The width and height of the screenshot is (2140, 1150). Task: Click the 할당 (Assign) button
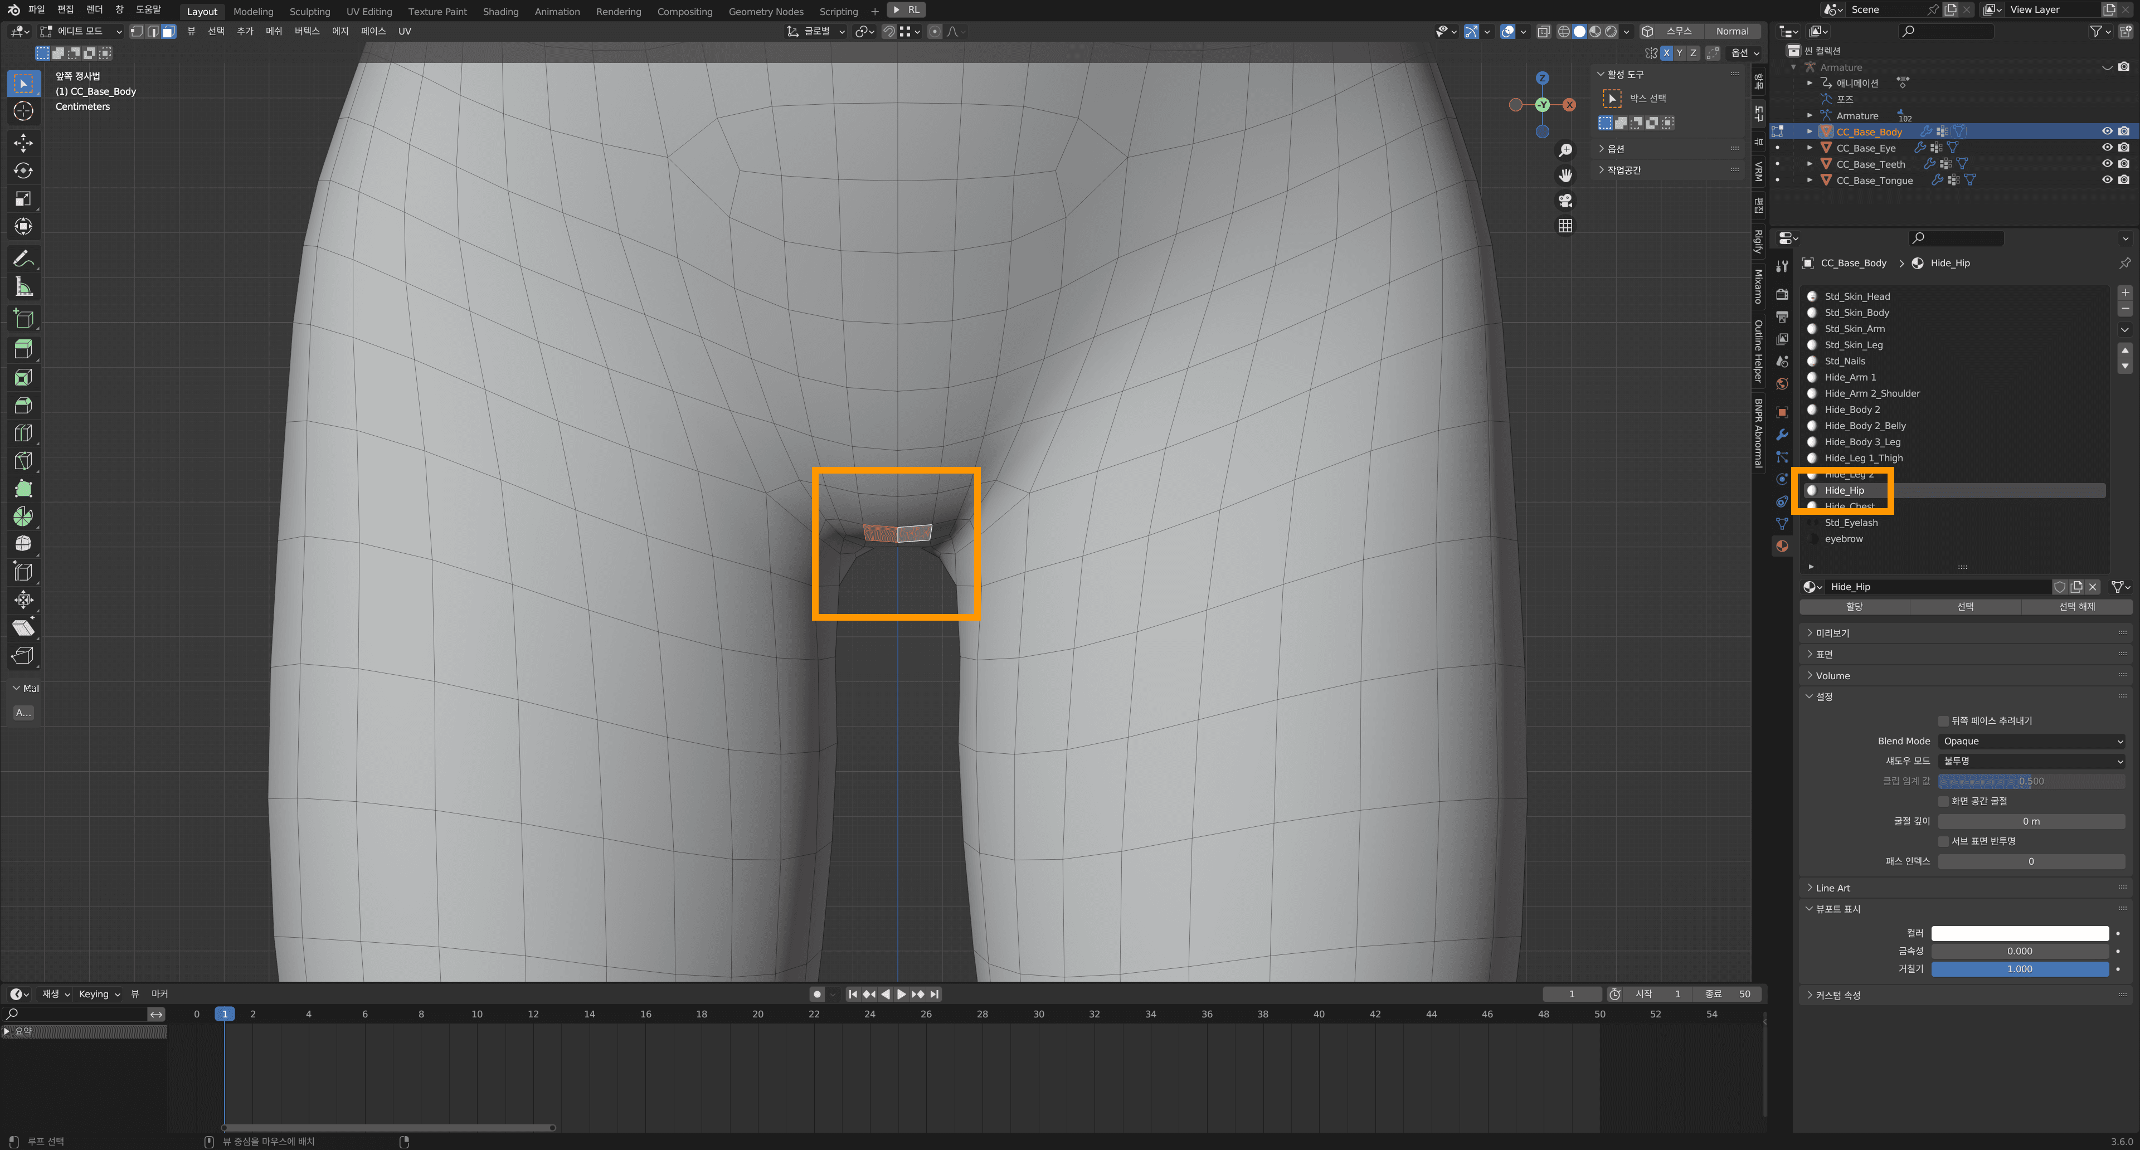tap(1854, 607)
